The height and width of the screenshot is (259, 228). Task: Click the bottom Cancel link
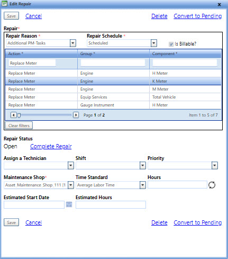click(x=33, y=222)
